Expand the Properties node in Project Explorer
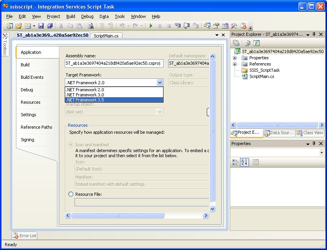This screenshot has height=250, width=327. pyautogui.click(x=235, y=58)
